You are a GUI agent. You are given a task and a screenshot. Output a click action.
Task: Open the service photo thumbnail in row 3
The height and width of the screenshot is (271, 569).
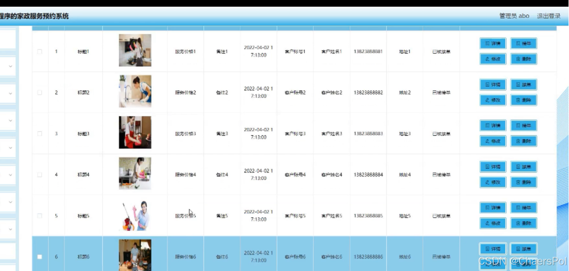coord(135,132)
